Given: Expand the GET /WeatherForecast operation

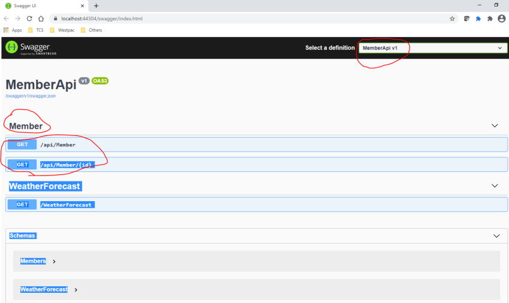Looking at the screenshot, I should point(256,205).
